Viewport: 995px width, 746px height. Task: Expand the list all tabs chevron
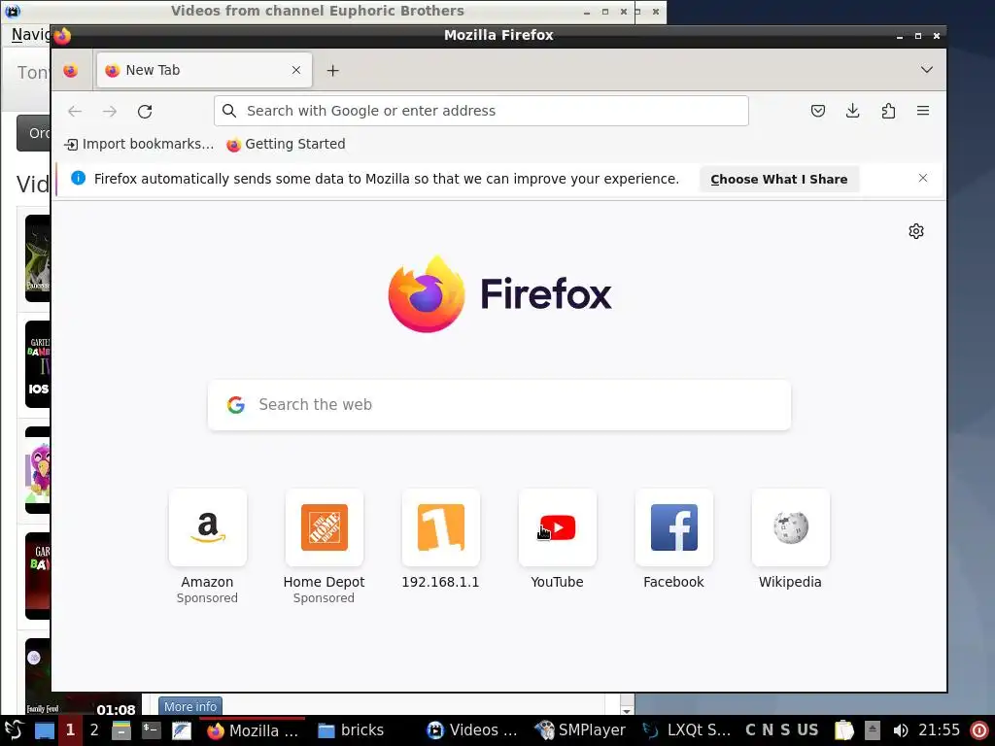[x=926, y=70]
